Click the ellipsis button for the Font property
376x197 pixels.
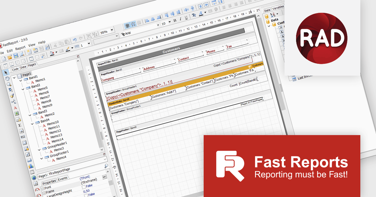pyautogui.click(x=104, y=177)
